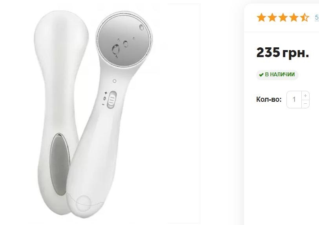Click the green checkmark availability icon
This screenshot has height=225, width=319.
[x=261, y=75]
